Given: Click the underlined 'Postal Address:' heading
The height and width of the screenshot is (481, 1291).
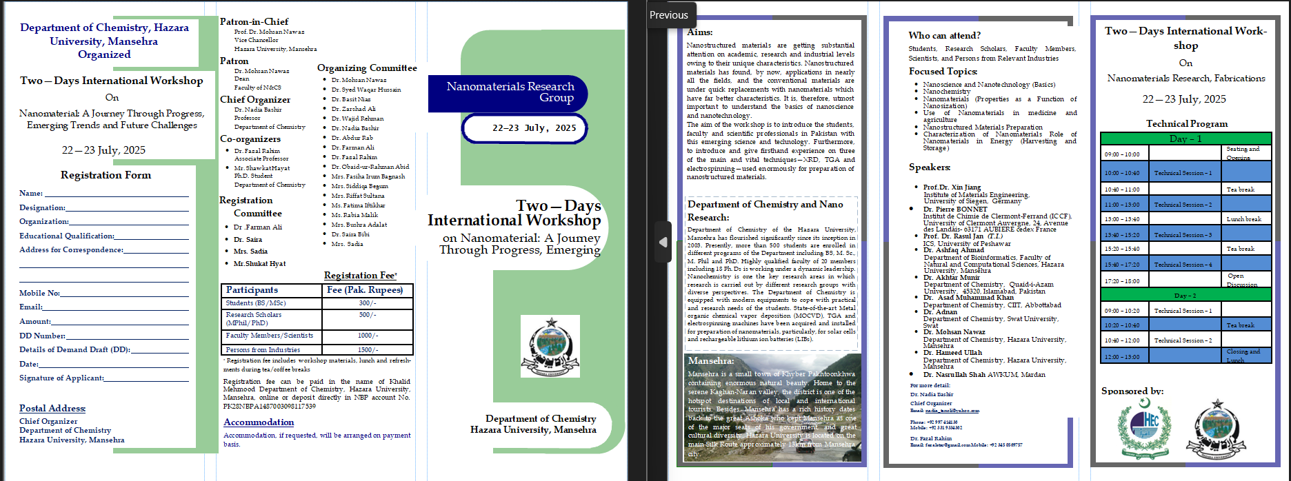Looking at the screenshot, I should pos(52,409).
